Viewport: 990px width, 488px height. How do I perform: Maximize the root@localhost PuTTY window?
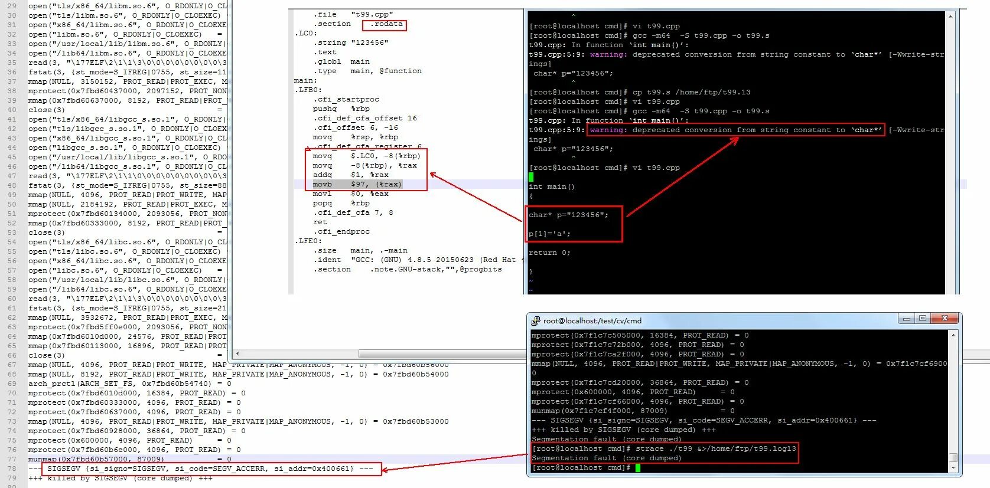[923, 319]
